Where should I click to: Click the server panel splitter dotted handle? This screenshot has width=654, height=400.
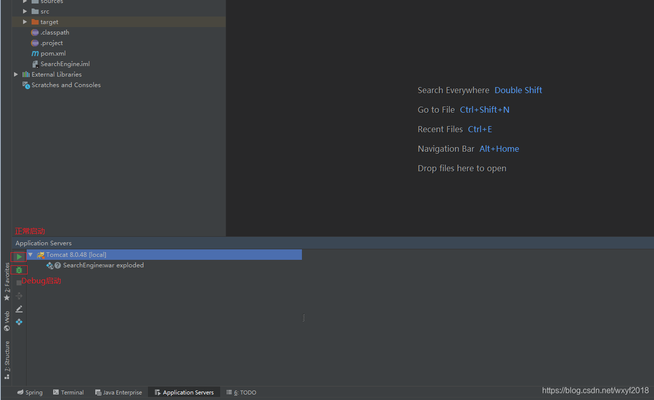(x=303, y=318)
